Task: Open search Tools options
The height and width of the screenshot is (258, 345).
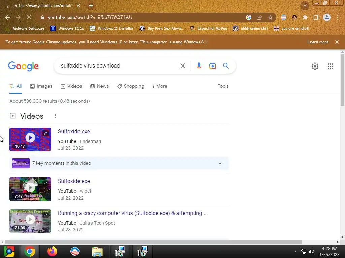Action: coord(223,86)
